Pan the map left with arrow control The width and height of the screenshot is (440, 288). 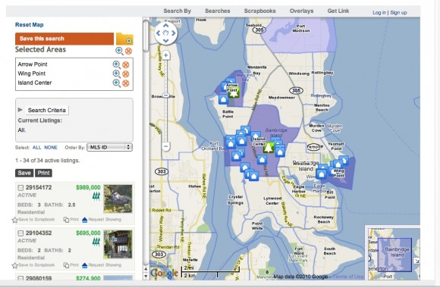coord(158,33)
